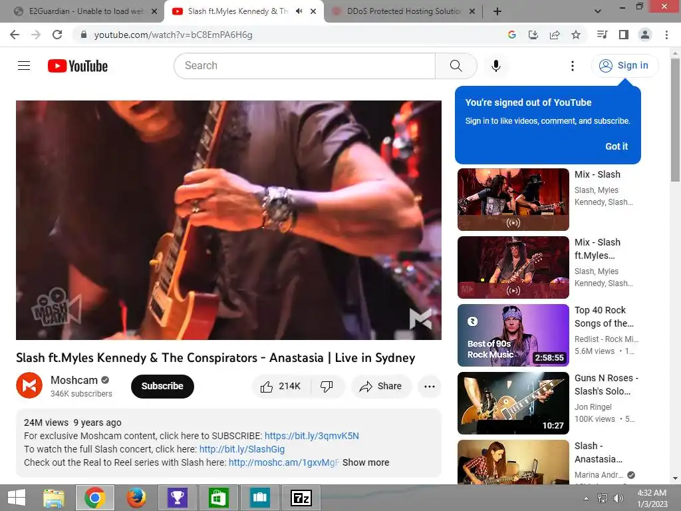Open Mix - Slash ft.Myles thumbnail
Screen dimensions: 681x511
click(513, 267)
